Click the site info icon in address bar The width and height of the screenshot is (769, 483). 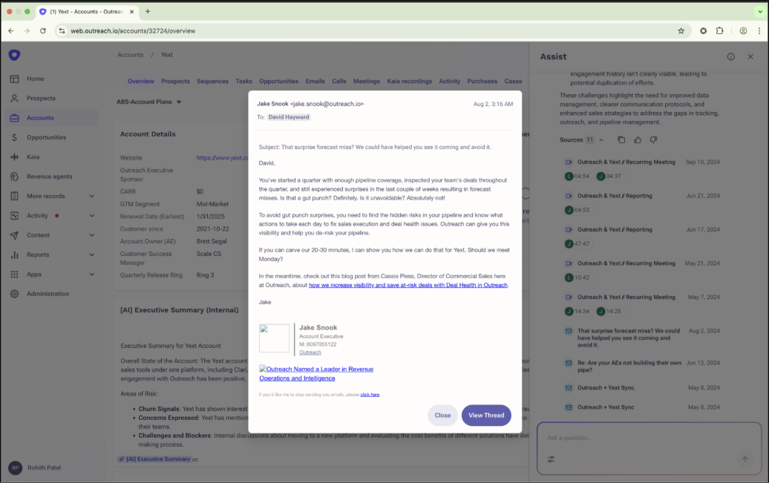point(62,31)
